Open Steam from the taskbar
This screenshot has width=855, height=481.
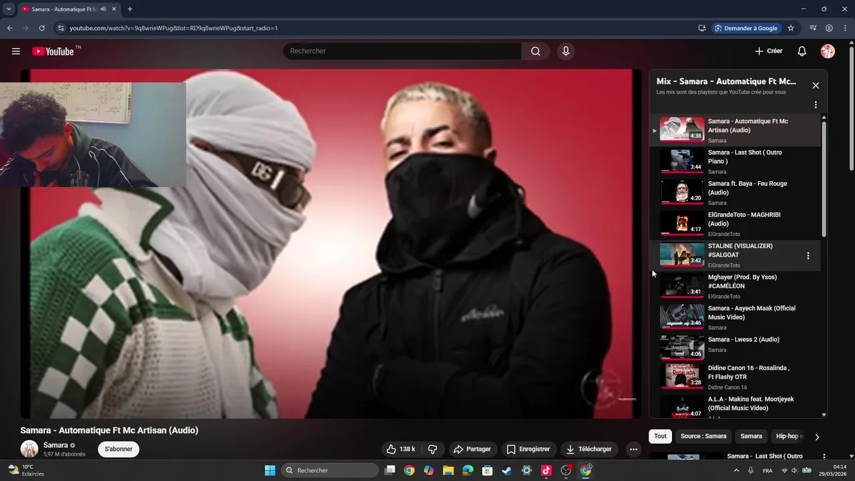(x=507, y=470)
